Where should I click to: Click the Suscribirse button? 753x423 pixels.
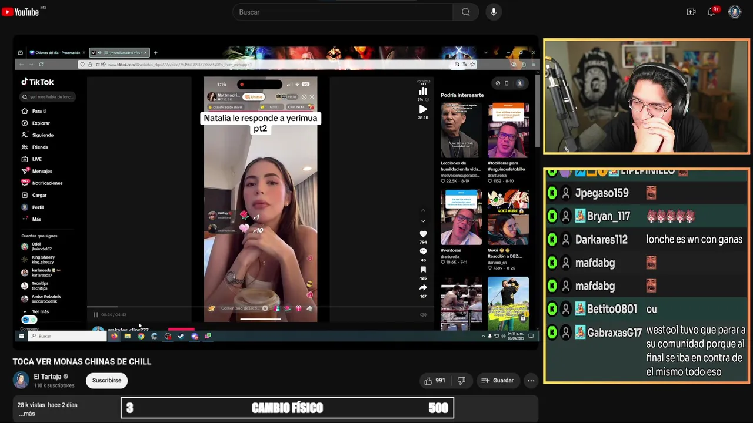coord(106,381)
